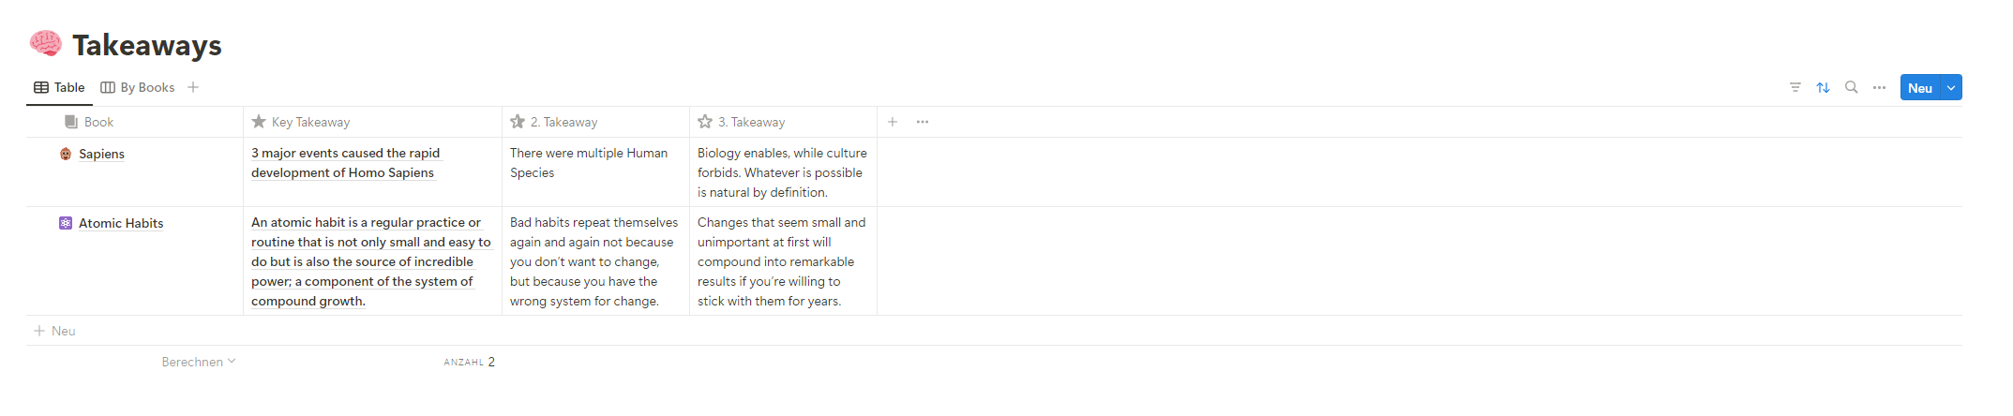
Task: Add a new view with plus icon
Action: (193, 87)
